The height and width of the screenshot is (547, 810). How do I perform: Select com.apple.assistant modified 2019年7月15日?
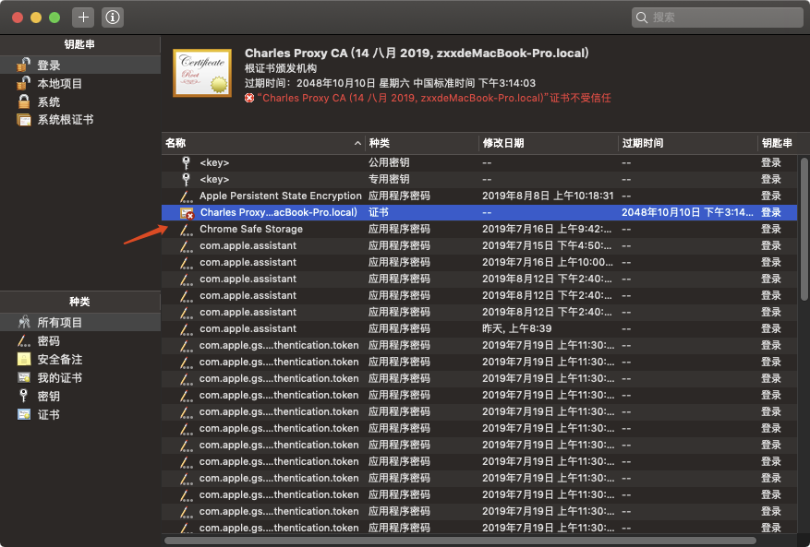coord(478,245)
